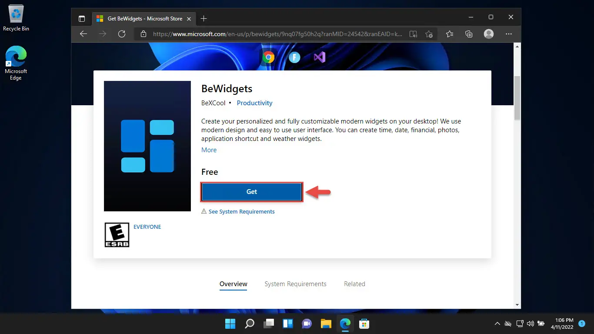Open the Widgets taskbar icon
The height and width of the screenshot is (334, 594).
[x=287, y=324]
